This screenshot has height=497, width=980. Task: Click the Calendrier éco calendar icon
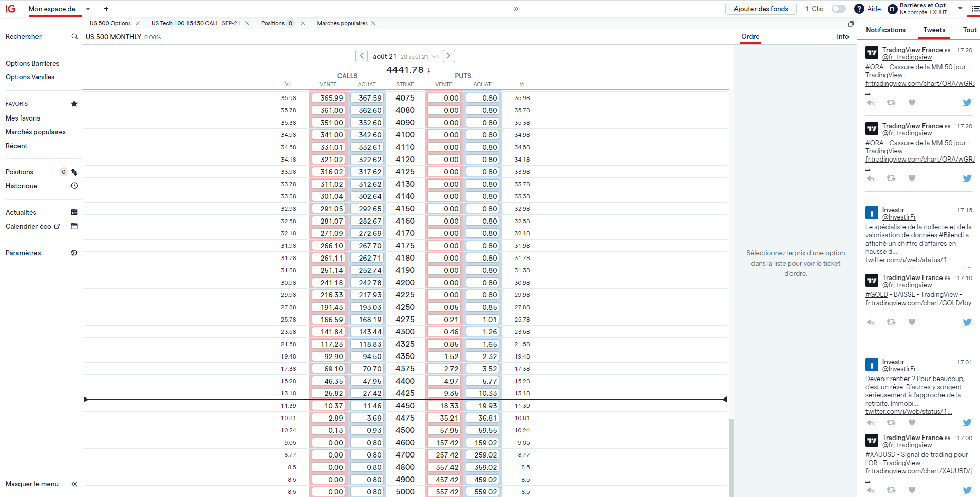pyautogui.click(x=74, y=226)
